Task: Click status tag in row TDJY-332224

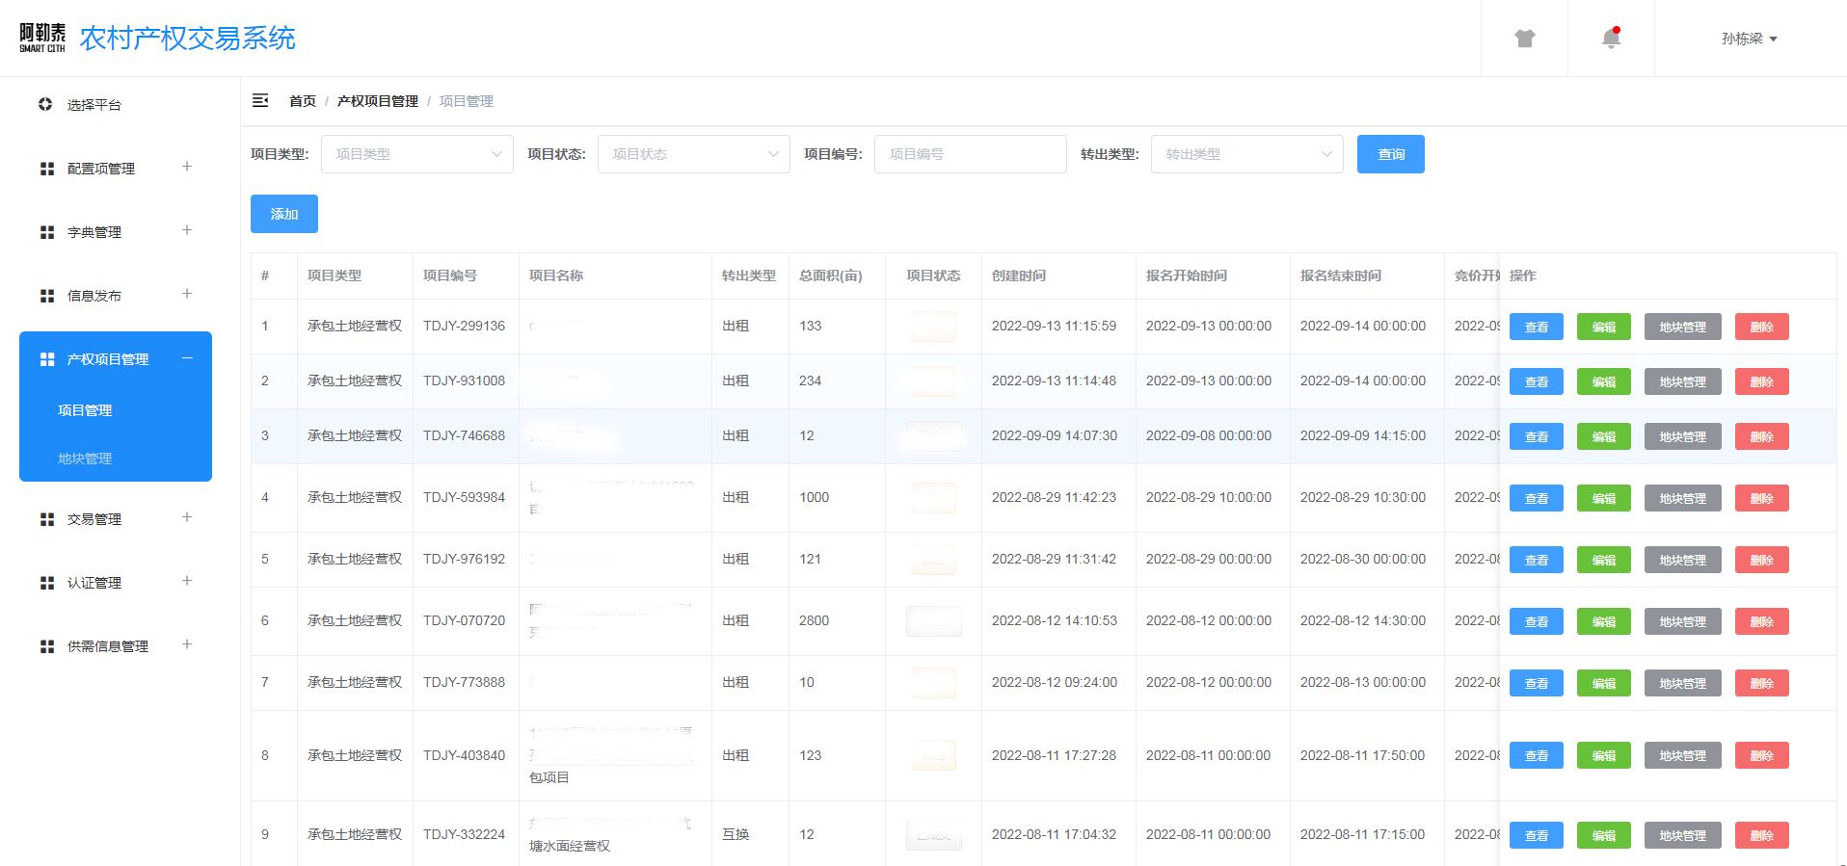Action: (934, 835)
